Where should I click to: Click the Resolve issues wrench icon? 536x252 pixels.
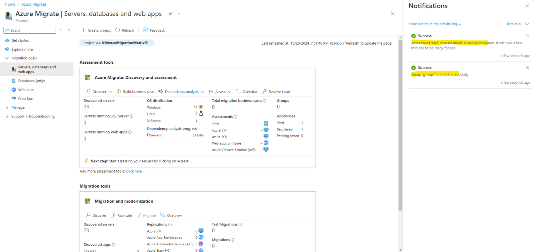coord(264,91)
